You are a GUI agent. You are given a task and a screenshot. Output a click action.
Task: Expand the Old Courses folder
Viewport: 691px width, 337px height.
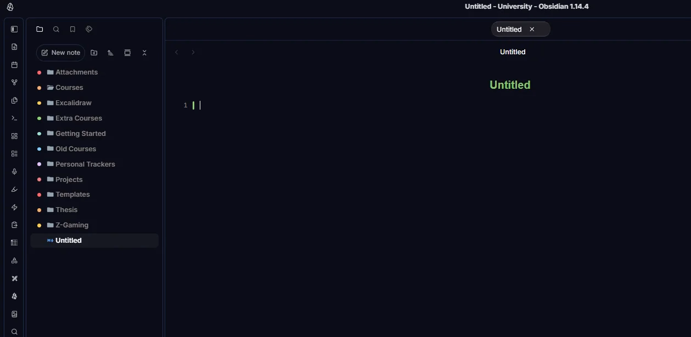(94, 149)
